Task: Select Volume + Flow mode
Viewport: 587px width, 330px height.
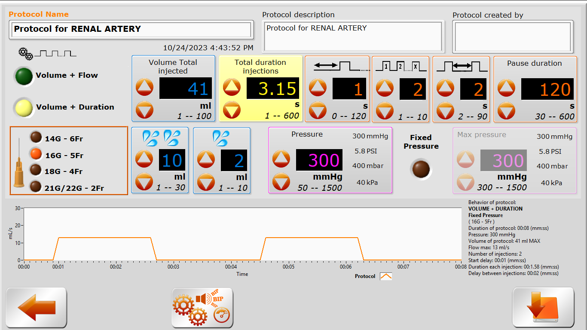Action: (24, 76)
